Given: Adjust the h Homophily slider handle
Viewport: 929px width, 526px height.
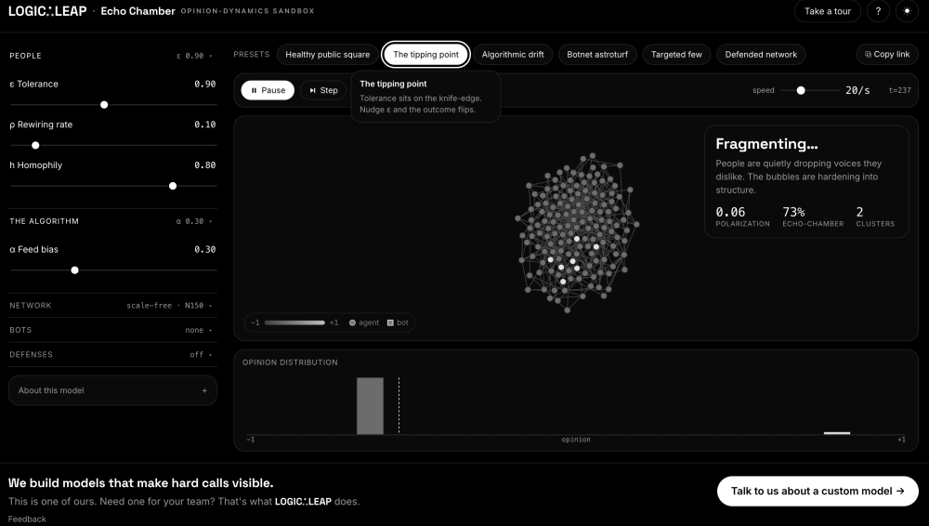Looking at the screenshot, I should 173,186.
